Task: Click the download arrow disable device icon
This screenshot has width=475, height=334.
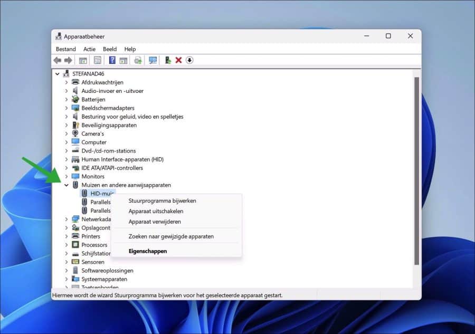Action: 189,60
